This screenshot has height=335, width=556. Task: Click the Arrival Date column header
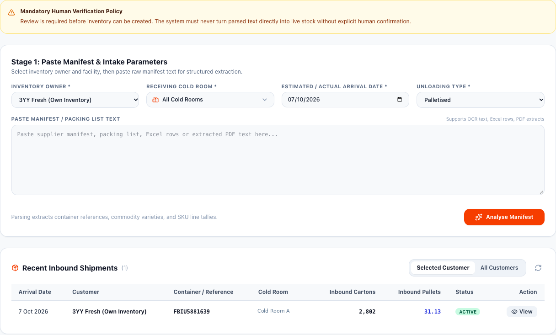coord(35,292)
